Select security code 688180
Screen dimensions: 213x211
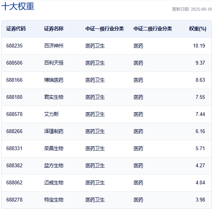pyautogui.click(x=14, y=97)
